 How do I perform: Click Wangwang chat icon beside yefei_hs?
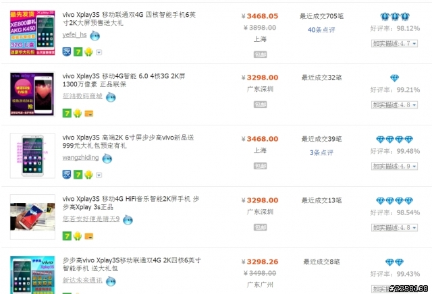94,36
